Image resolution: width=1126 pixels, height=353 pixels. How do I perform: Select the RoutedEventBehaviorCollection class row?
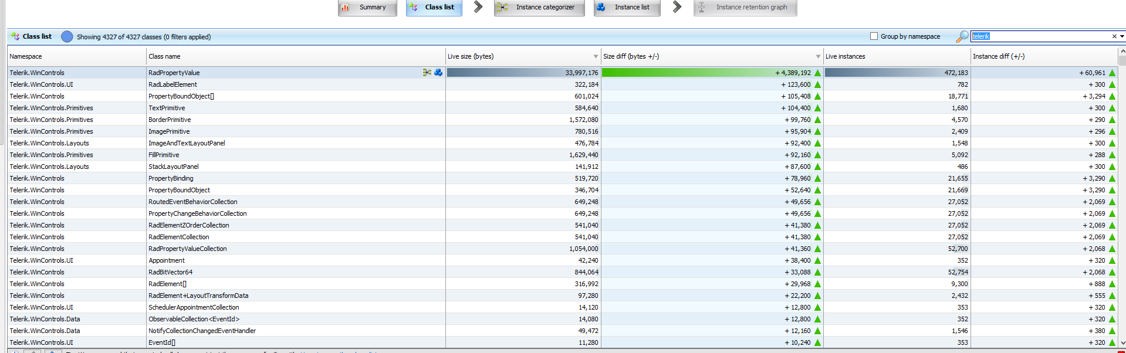[562, 202]
